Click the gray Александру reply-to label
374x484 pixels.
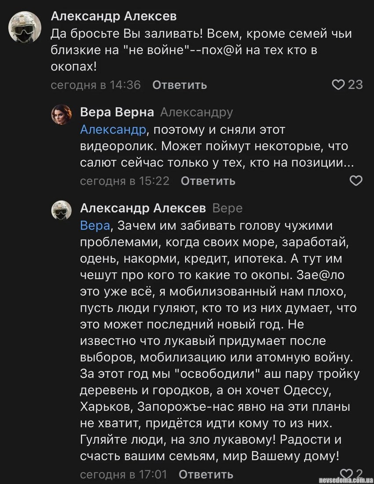click(196, 112)
